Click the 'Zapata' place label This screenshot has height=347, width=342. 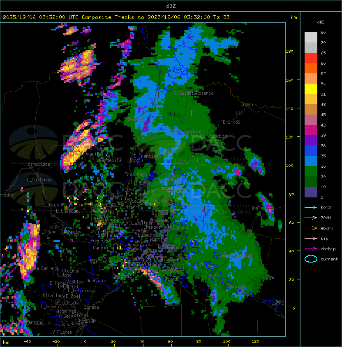pyautogui.click(x=91, y=307)
